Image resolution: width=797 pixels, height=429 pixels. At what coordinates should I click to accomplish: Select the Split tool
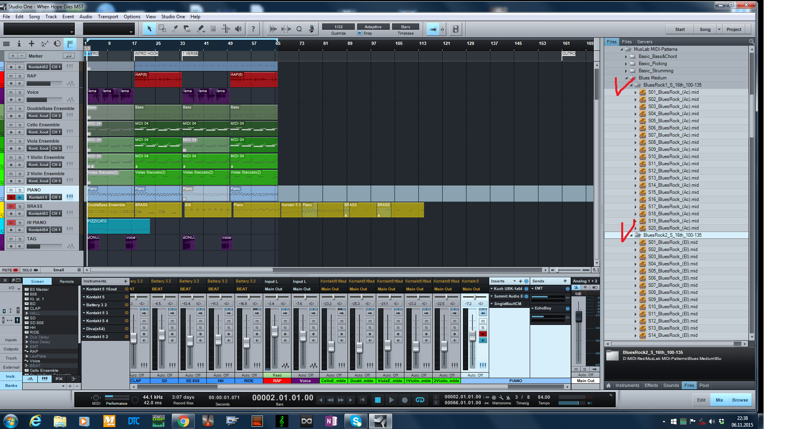(175, 29)
